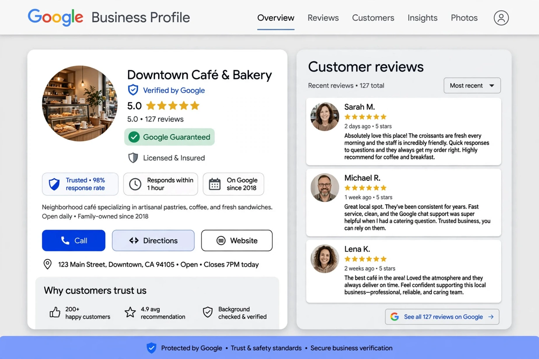Click the Google logo in header

tap(55, 17)
